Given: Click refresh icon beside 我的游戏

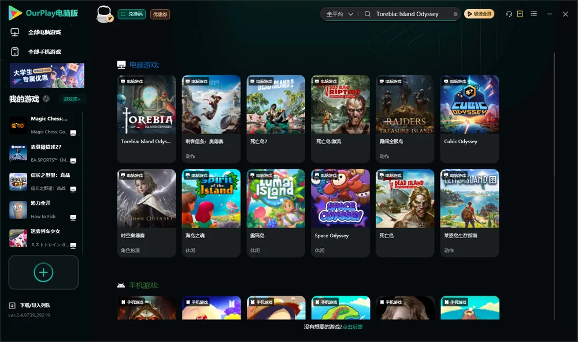Looking at the screenshot, I should point(46,99).
